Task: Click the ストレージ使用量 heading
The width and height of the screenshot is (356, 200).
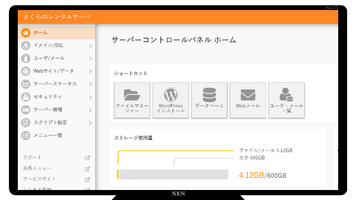Action: 133,138
